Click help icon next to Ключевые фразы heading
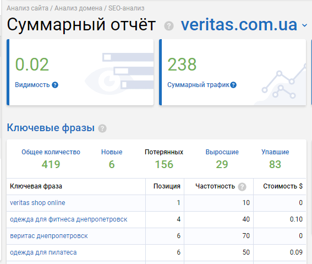Screen dimensions: 312x264 [x=102, y=128]
